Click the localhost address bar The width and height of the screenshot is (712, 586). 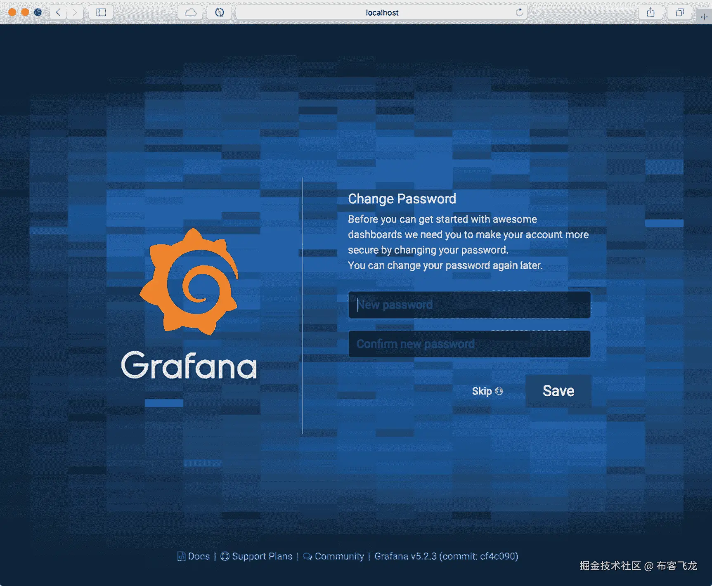(382, 12)
